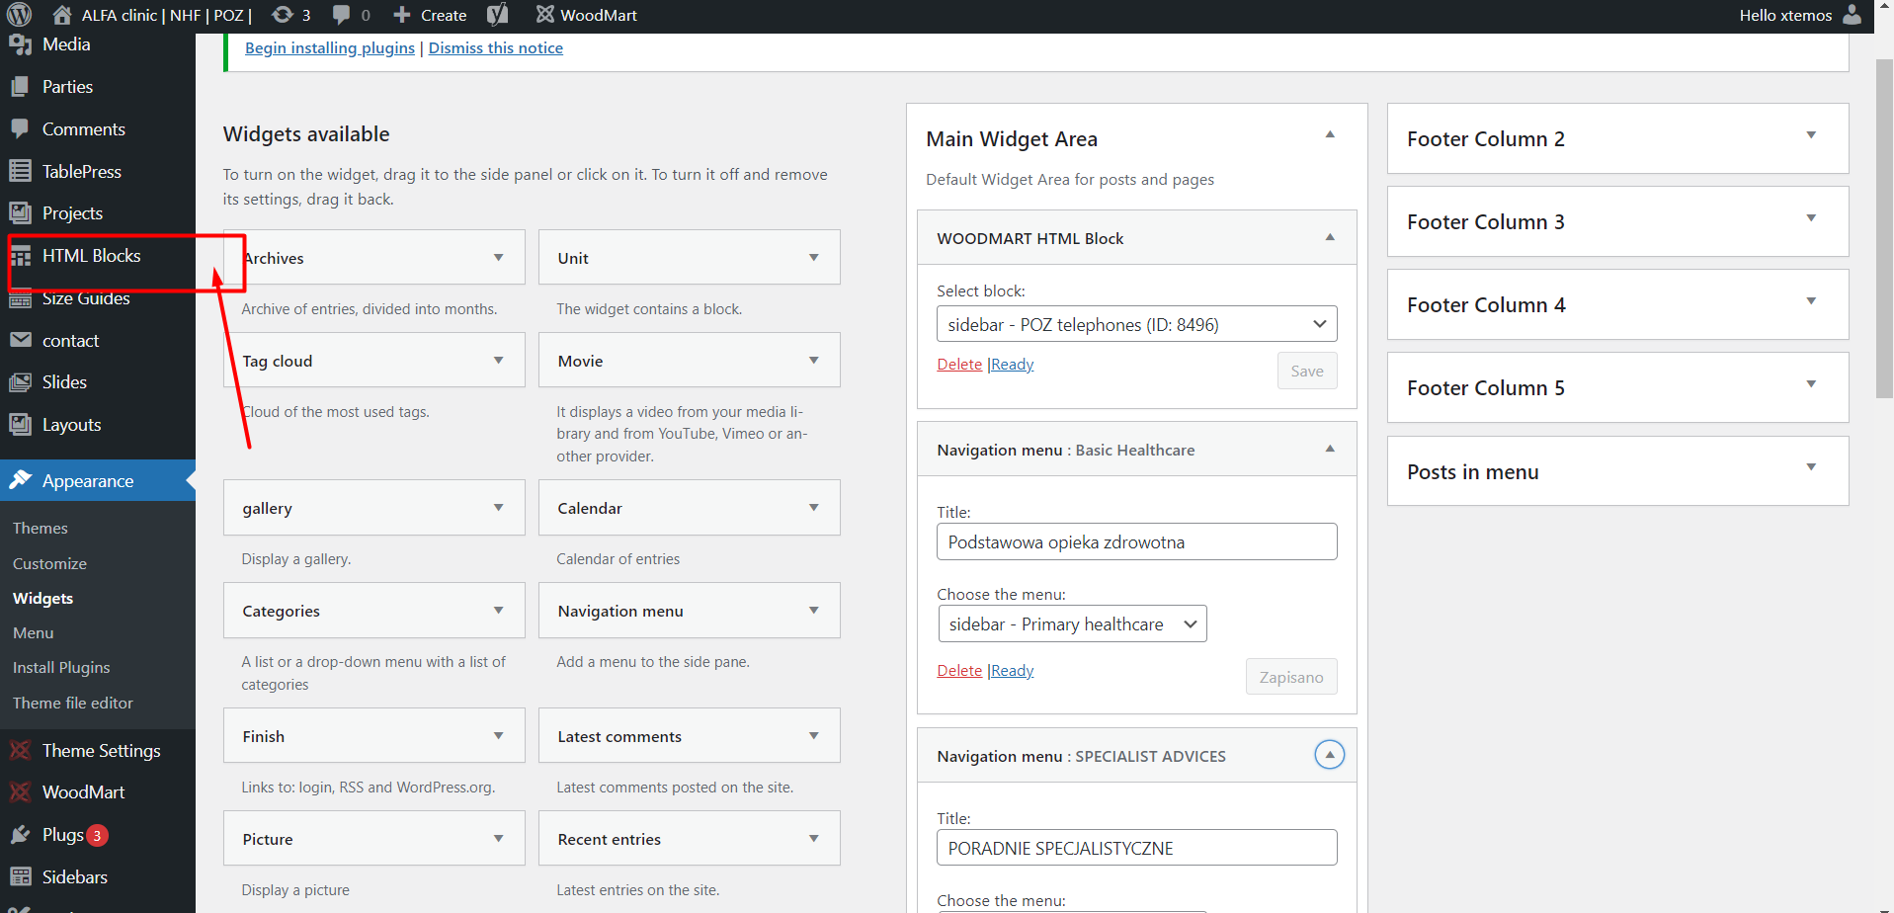Screen dimensions: 1894x913
Task: Click the plus icon next to Create
Action: [402, 15]
